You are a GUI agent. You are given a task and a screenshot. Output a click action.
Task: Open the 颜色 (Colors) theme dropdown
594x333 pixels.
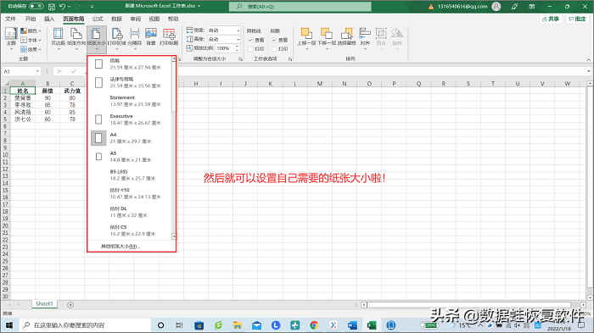point(31,31)
